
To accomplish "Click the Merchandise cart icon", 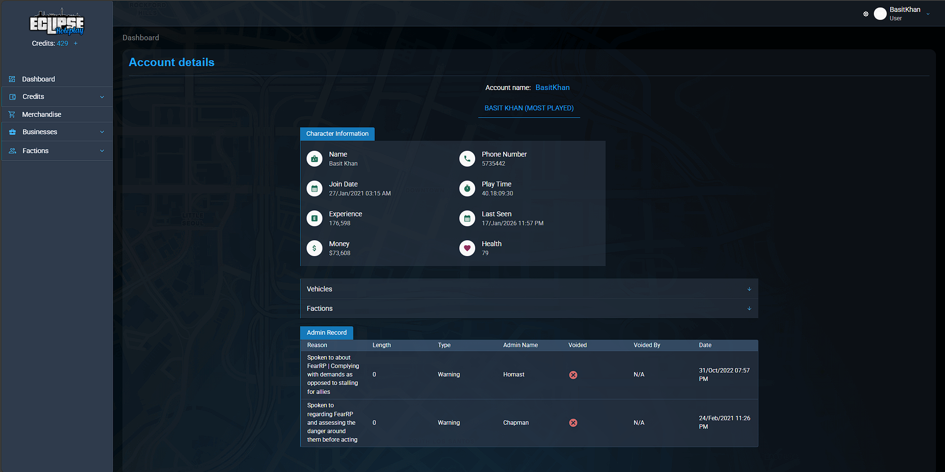I will pos(12,114).
